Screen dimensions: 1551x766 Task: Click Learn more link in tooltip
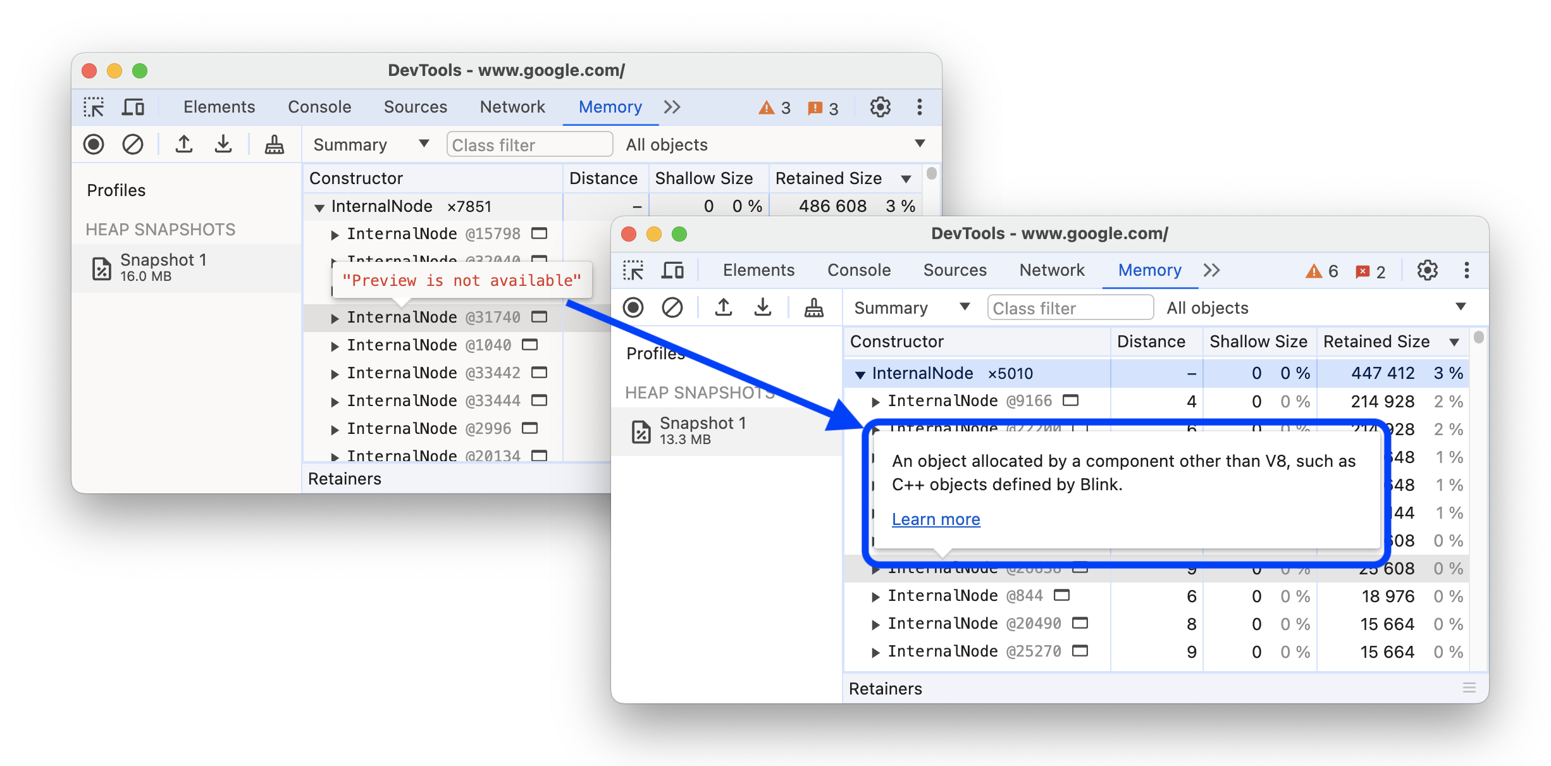tap(935, 519)
